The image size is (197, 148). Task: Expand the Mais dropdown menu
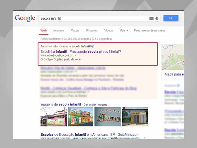(x=124, y=31)
